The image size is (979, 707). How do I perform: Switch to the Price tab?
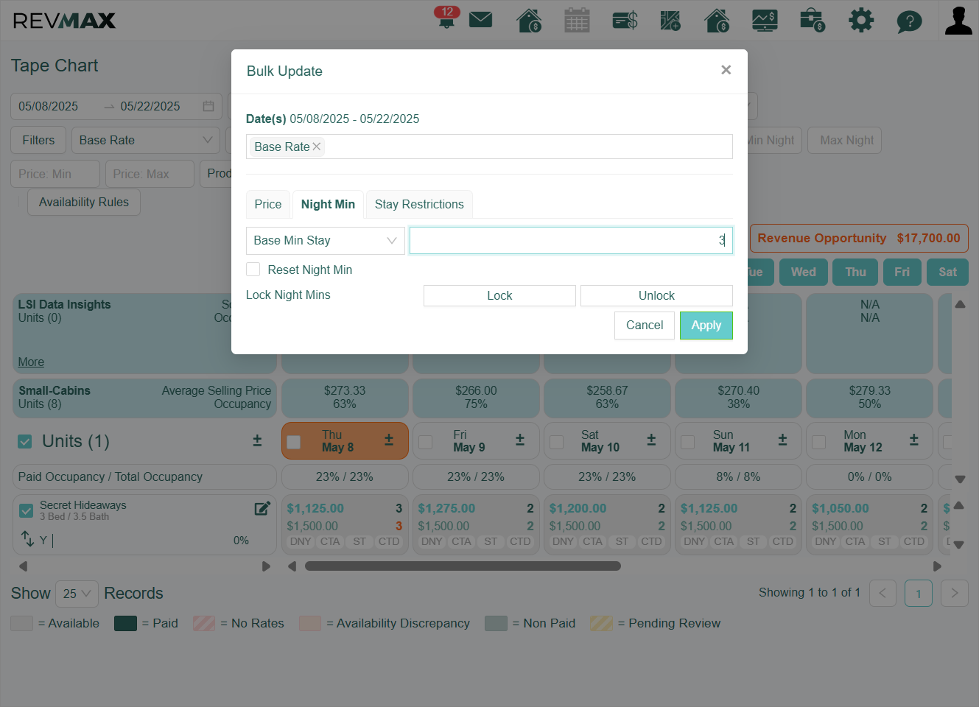tap(268, 204)
